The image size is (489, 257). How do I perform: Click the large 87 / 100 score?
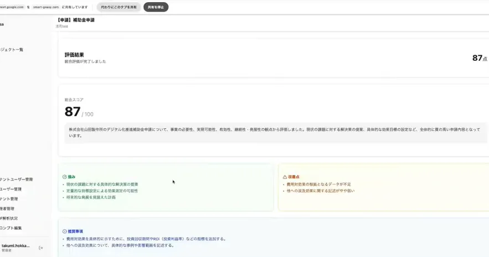(79, 112)
